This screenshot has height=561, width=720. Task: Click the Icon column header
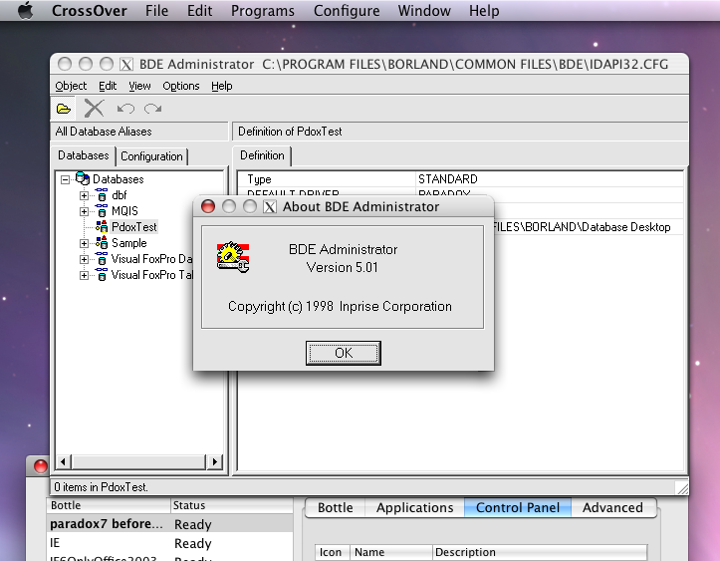pos(333,552)
